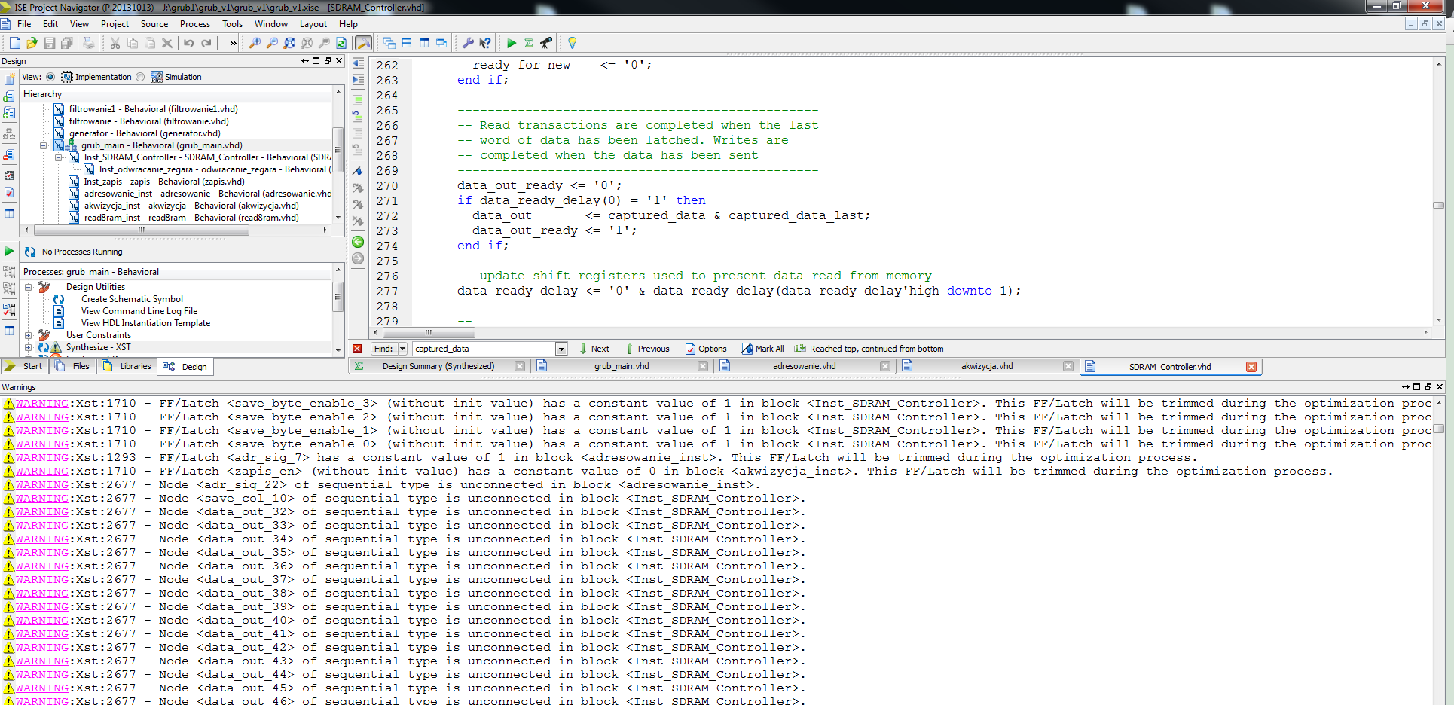This screenshot has height=705, width=1454.
Task: Switch to the Libraries panel tab
Action: click(x=127, y=366)
